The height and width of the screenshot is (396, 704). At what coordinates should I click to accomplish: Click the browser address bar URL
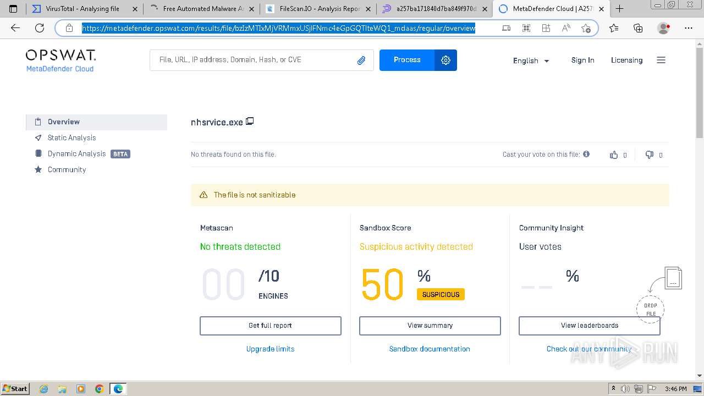(x=279, y=28)
